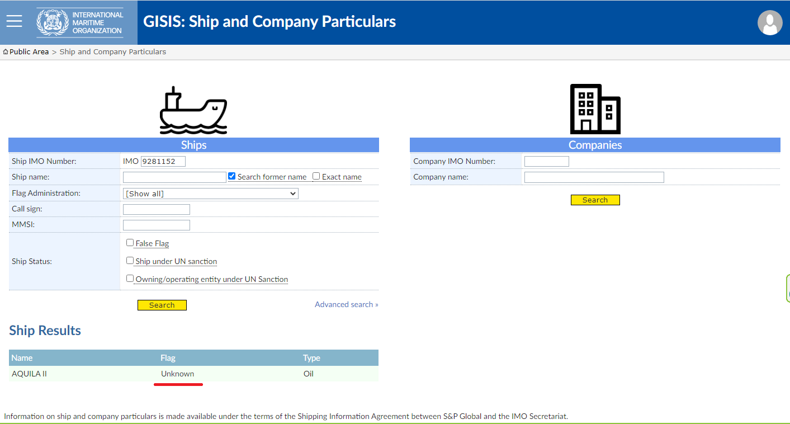
Task: Enable the Exact name checkbox
Action: [x=316, y=176]
